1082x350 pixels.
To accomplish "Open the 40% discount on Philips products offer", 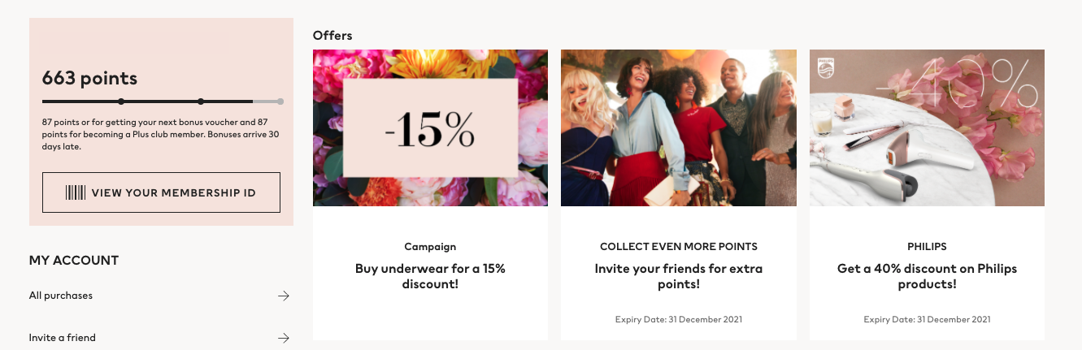I will click(927, 276).
